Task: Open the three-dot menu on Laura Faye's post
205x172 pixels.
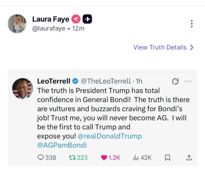Action: tap(191, 24)
